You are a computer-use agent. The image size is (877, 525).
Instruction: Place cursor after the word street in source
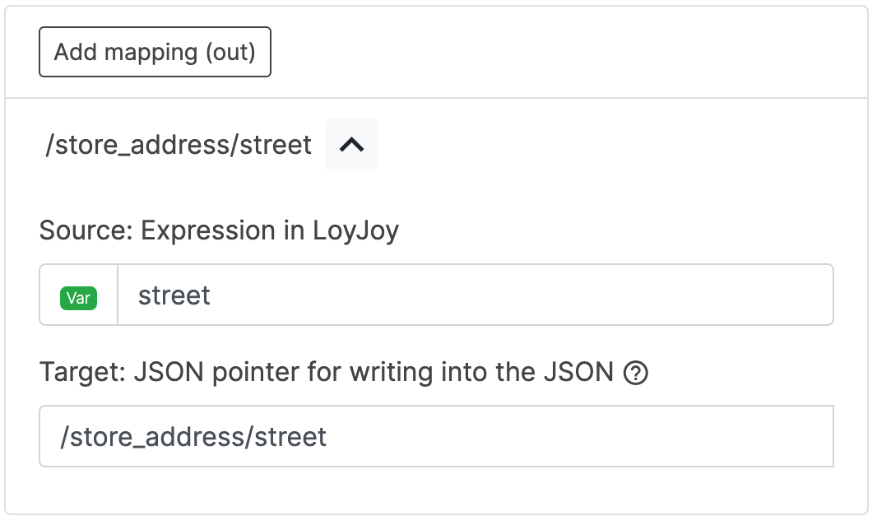pos(212,295)
